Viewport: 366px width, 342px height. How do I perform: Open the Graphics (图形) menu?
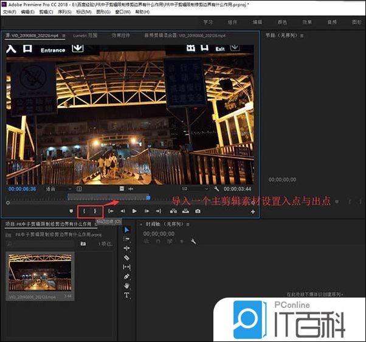click(103, 12)
